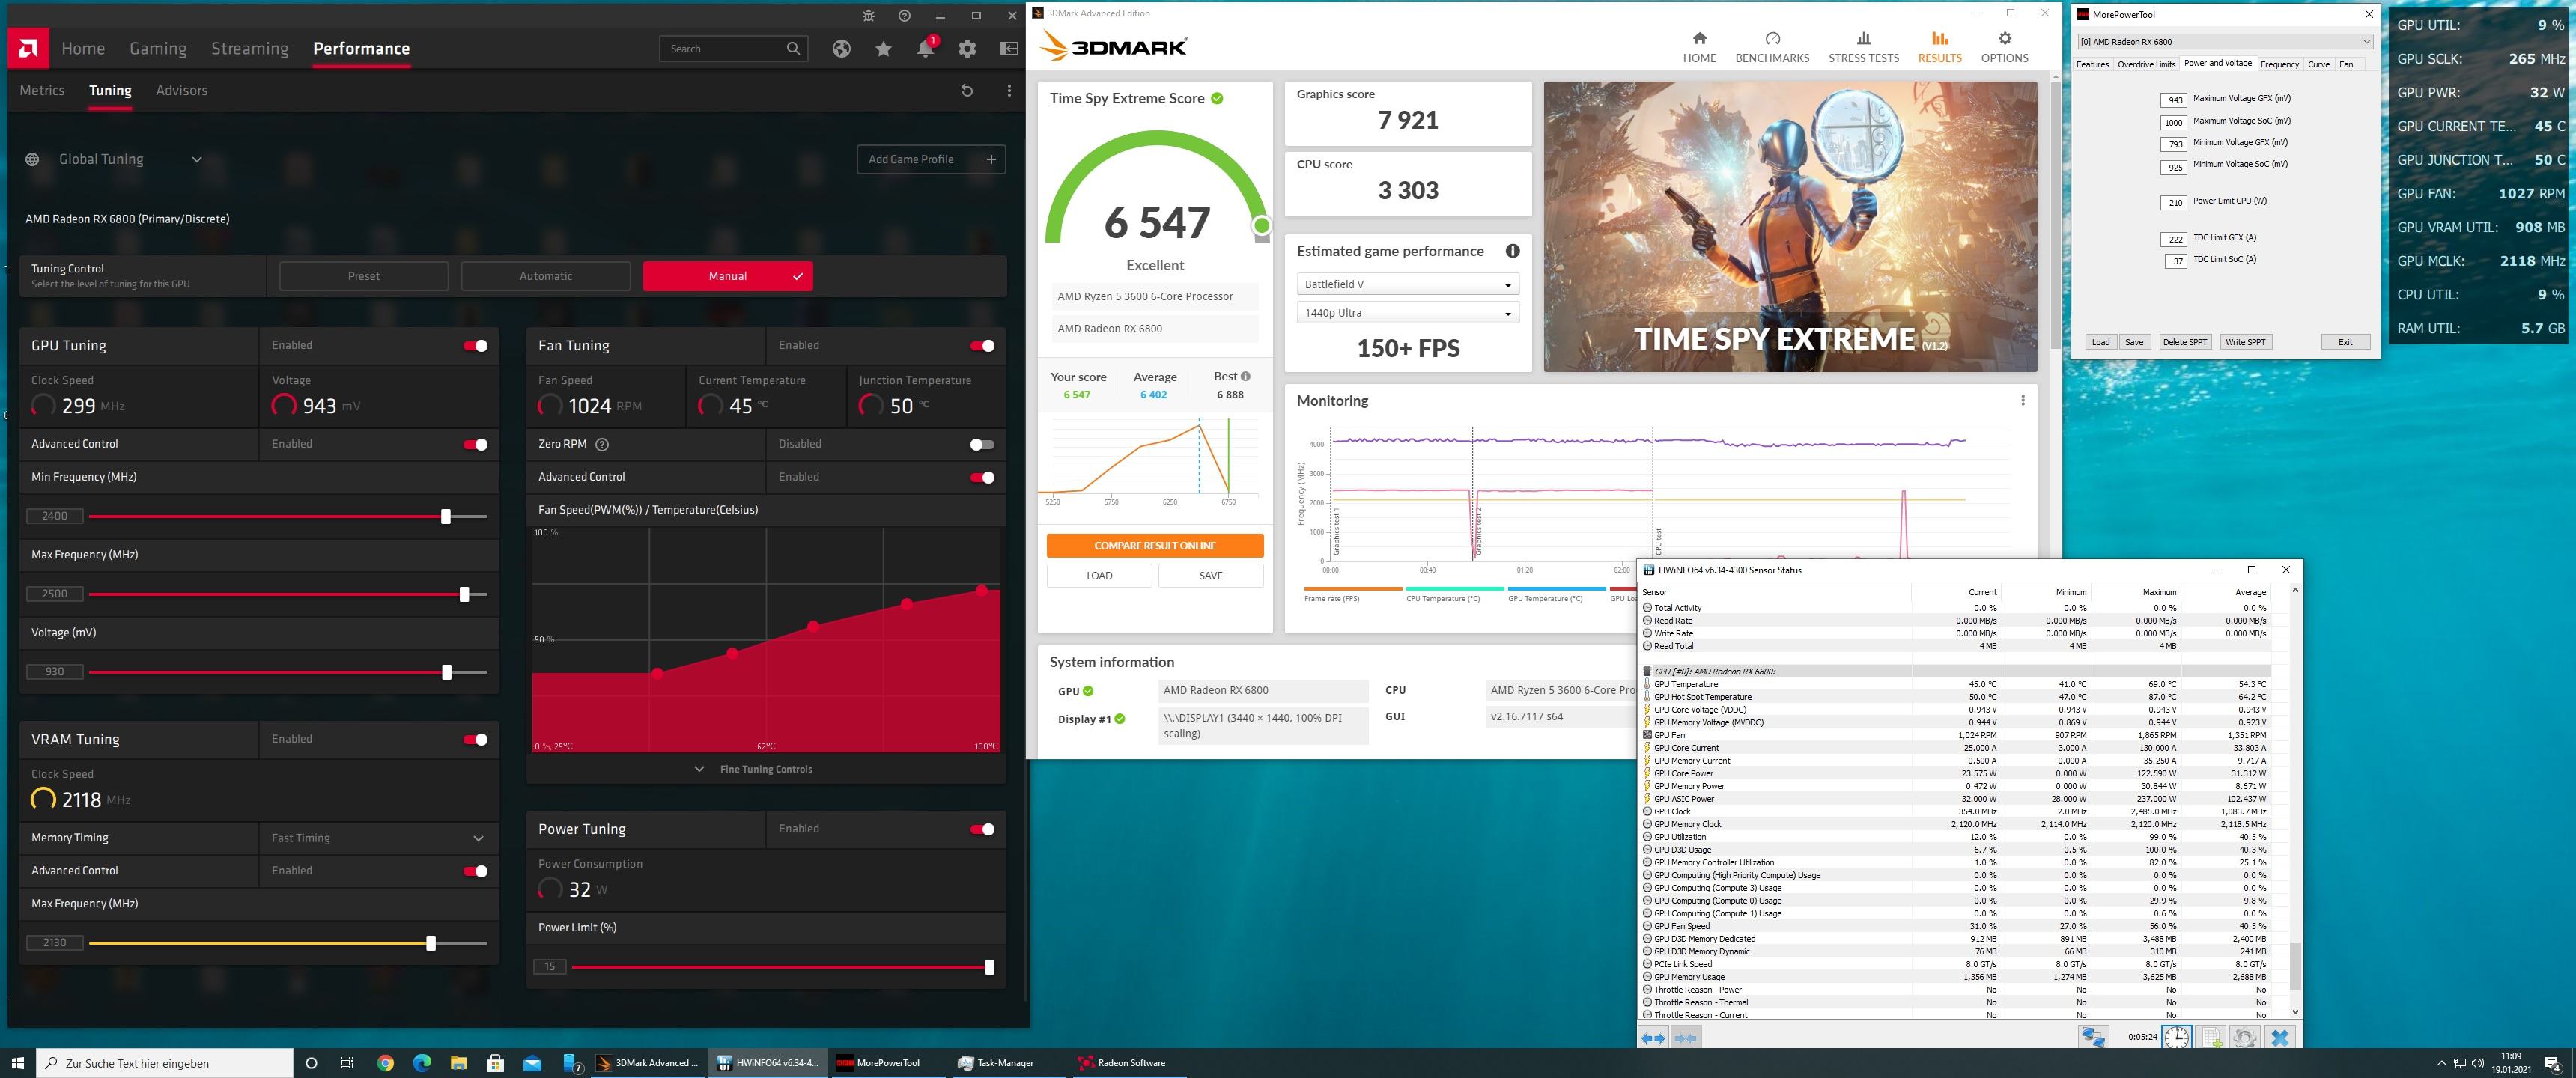Click Write SPPT in MorePowerTool

[x=2245, y=342]
